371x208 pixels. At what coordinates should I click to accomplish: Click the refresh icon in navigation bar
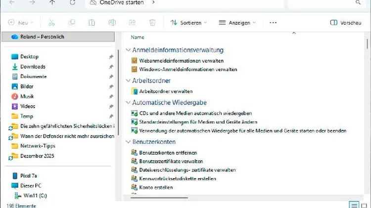(x=73, y=2)
